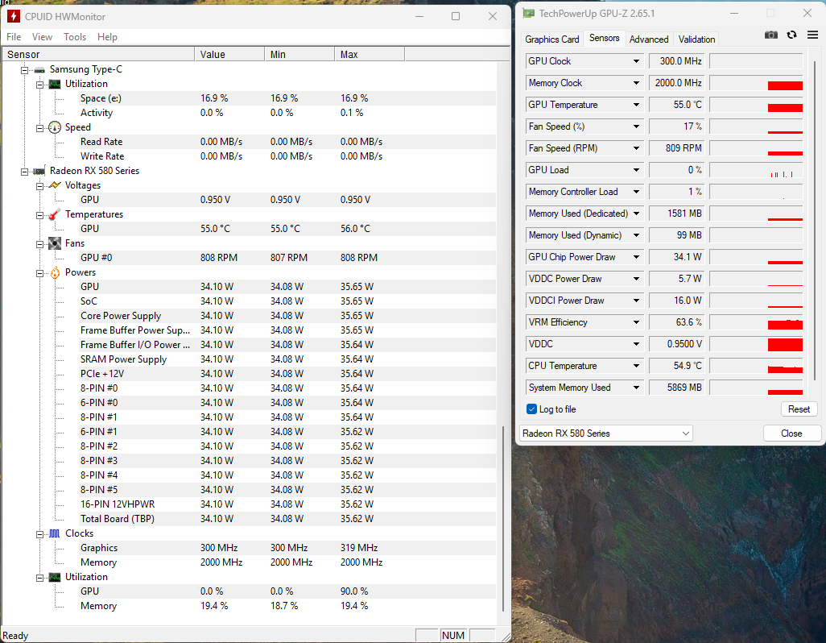Click the GPU-Z screenshot camera icon

click(x=770, y=35)
